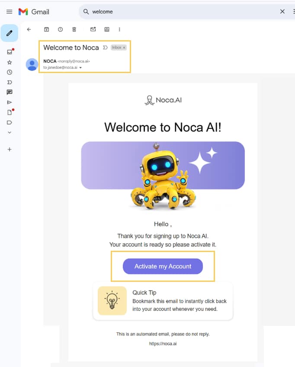The width and height of the screenshot is (295, 367).
Task: Click the sender avatar icon
Action: click(x=32, y=64)
